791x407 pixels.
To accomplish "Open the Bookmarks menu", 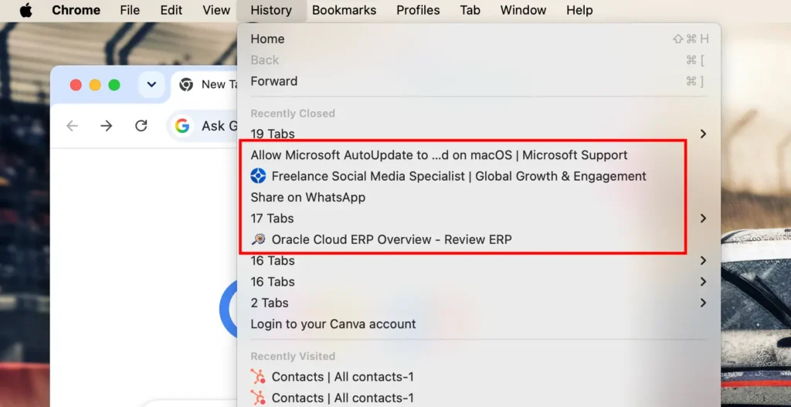I will click(344, 10).
